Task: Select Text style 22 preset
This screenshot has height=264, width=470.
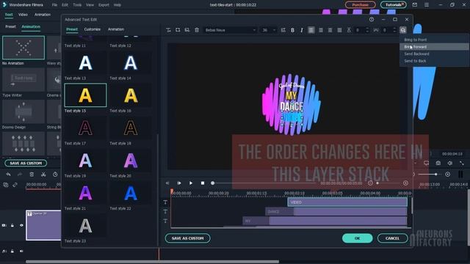Action: click(x=131, y=193)
